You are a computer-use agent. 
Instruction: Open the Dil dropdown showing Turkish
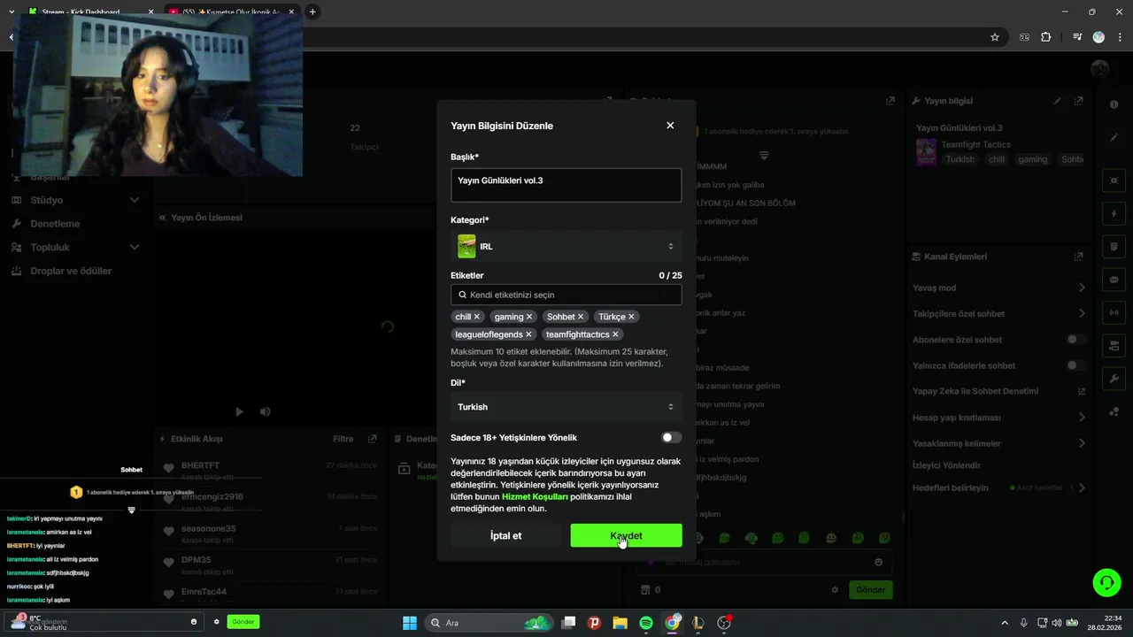point(566,407)
